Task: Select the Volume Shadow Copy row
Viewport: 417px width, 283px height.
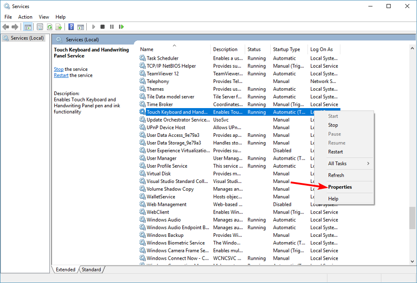Action: click(x=226, y=189)
